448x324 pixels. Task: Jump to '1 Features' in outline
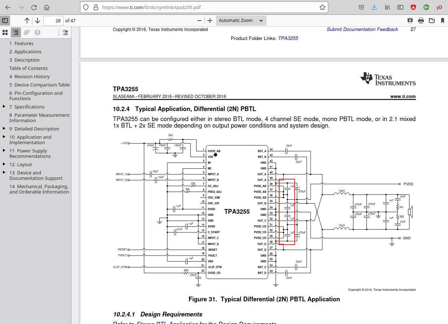pos(21,43)
